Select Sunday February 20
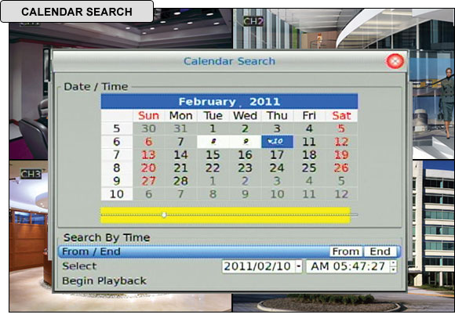455x329 pixels. pos(148,168)
